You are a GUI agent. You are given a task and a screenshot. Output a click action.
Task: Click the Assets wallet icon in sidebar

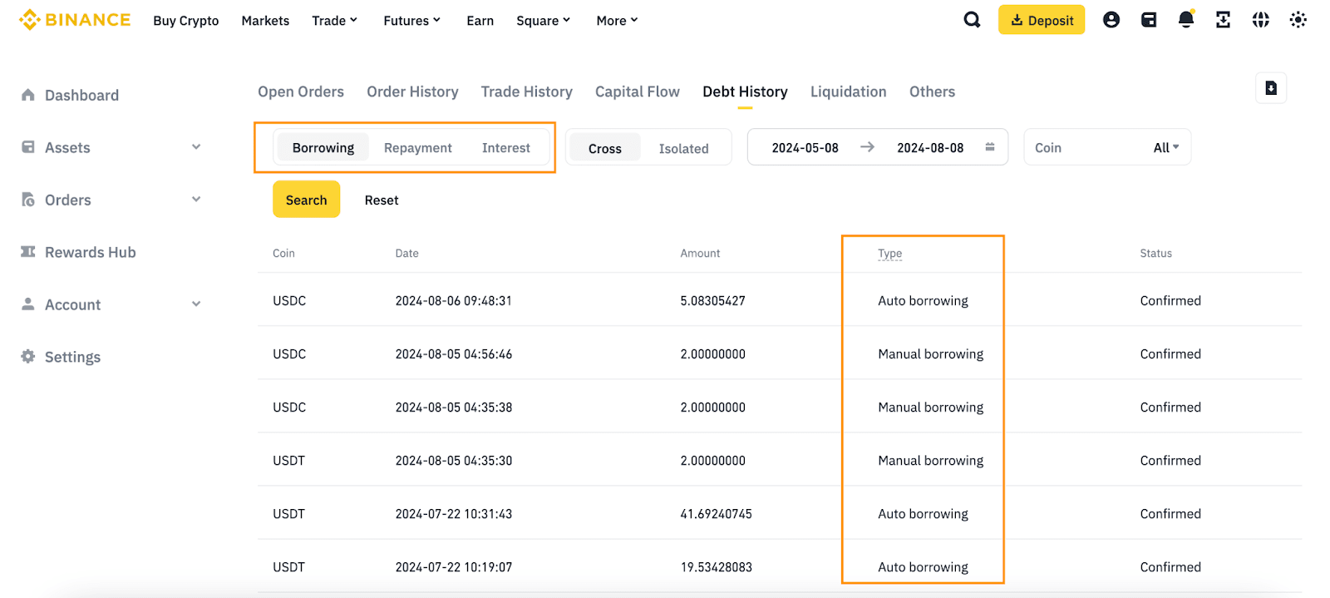(x=28, y=147)
